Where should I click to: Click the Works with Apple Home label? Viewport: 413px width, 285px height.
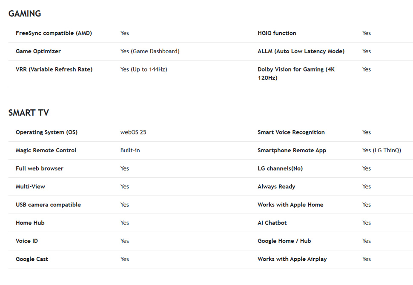pos(290,205)
